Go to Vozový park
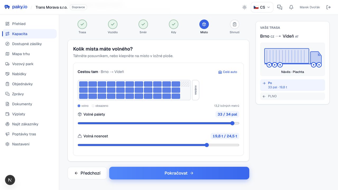 click(29, 64)
